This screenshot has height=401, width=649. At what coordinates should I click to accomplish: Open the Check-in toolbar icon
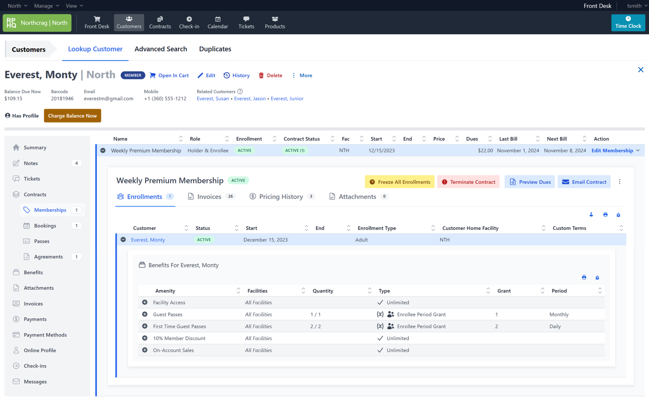[x=189, y=23]
